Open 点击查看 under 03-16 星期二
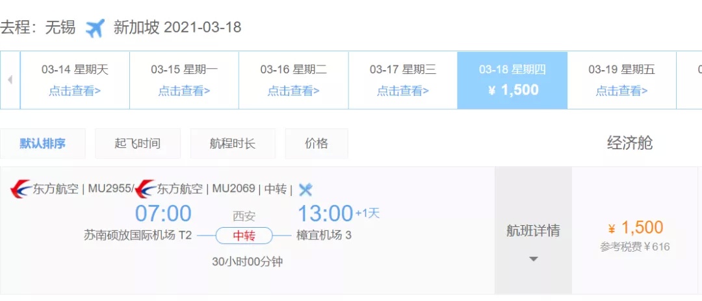 coord(293,91)
